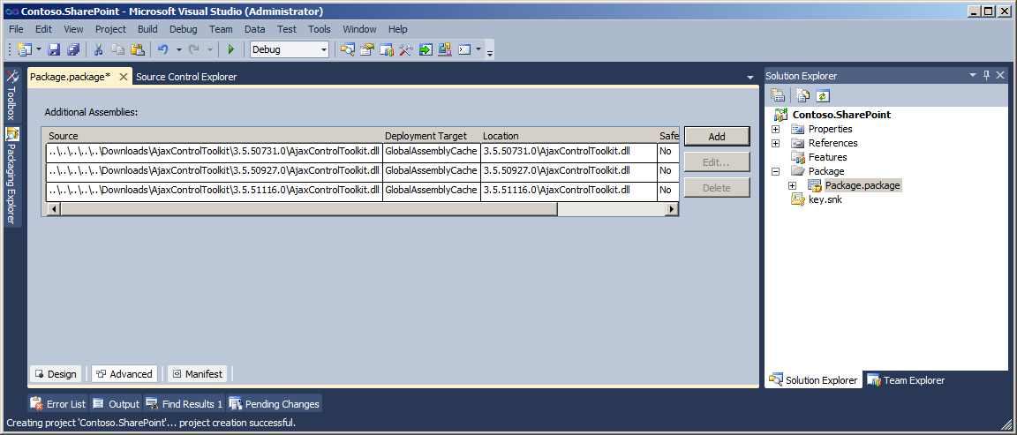Screen dimensions: 1017x435
Task: Click Solution Explorer Properties icon
Action: click(x=777, y=96)
